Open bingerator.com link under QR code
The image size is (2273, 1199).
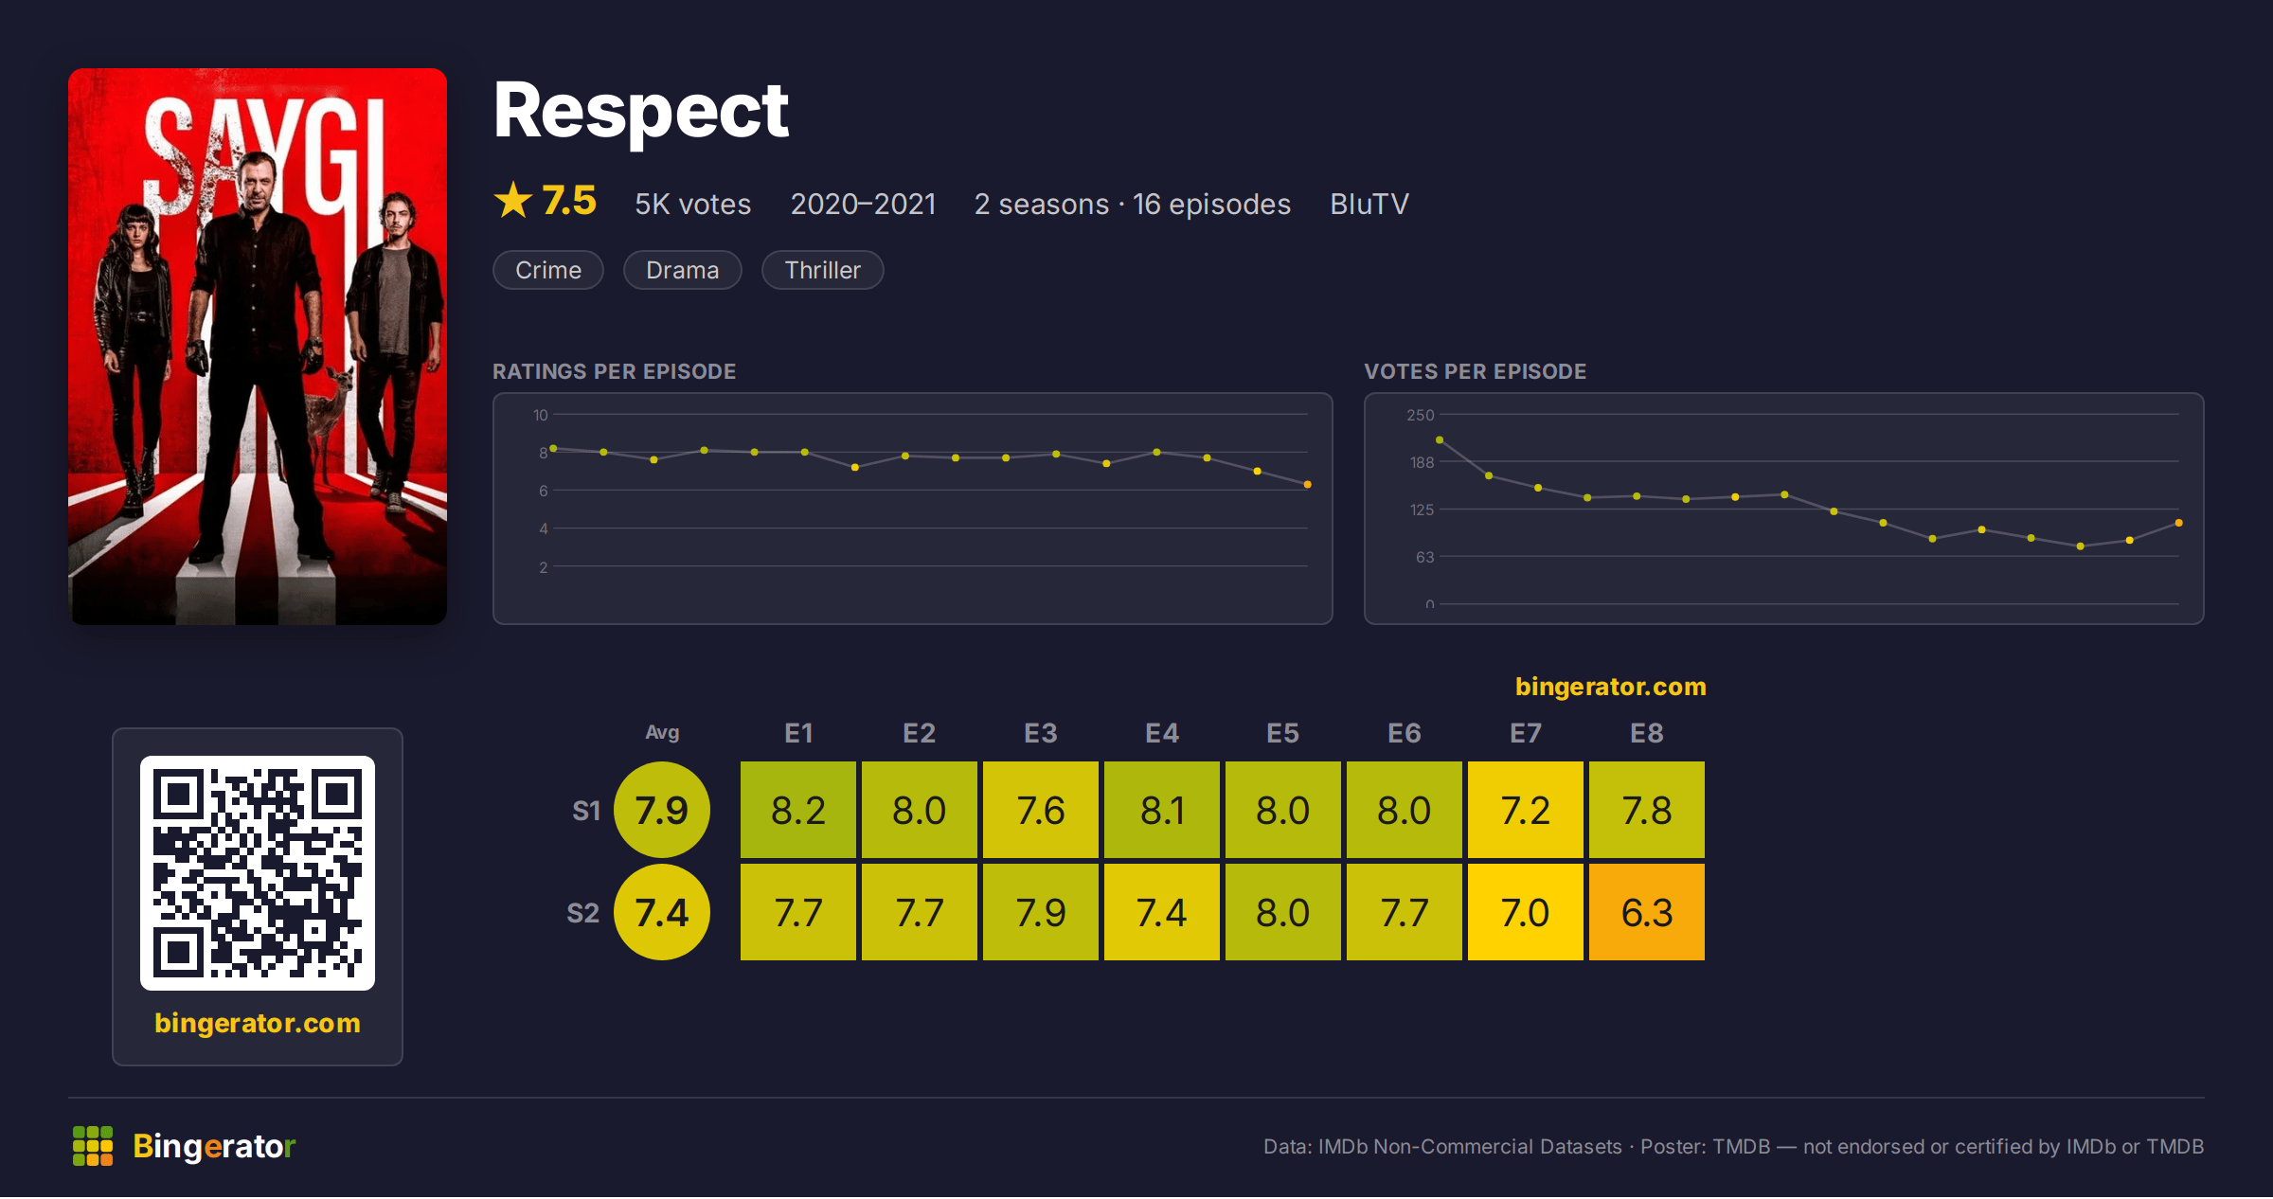(x=258, y=1023)
